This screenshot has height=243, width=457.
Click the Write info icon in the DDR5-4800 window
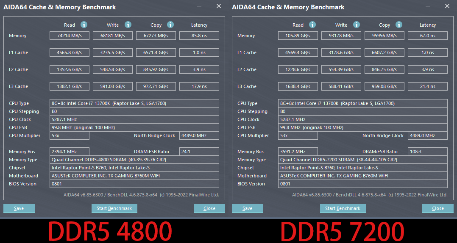tap(128, 25)
